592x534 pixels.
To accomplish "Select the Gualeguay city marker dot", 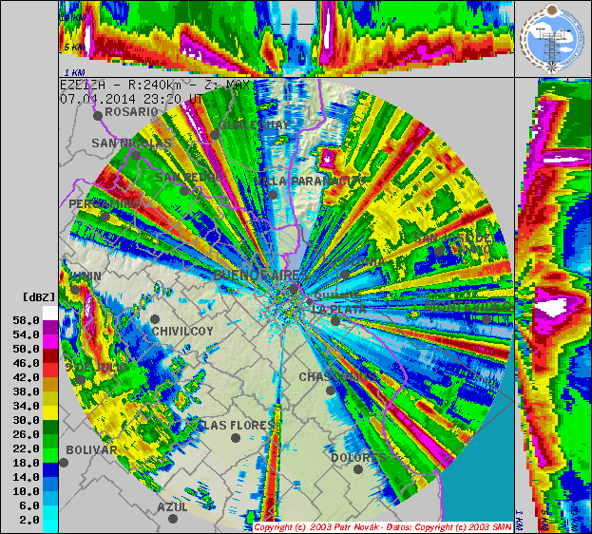I will (215, 135).
